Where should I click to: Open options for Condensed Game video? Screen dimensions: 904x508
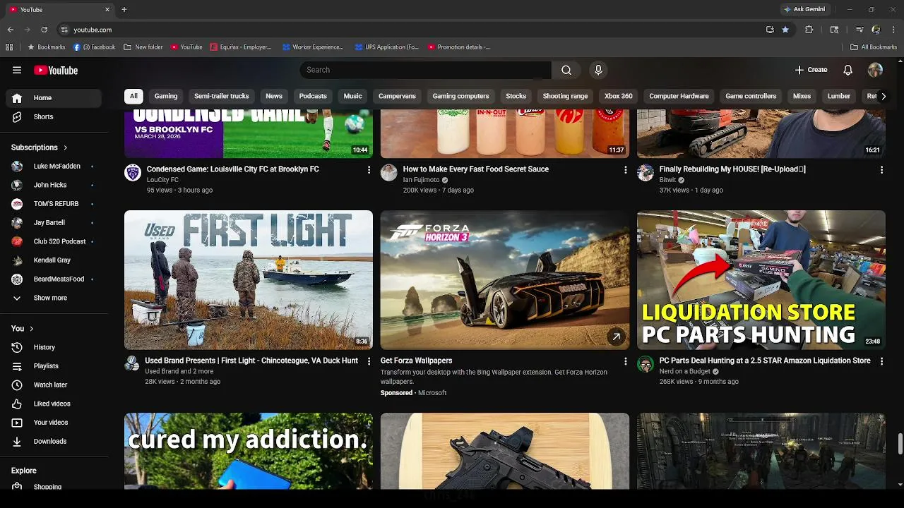click(369, 170)
